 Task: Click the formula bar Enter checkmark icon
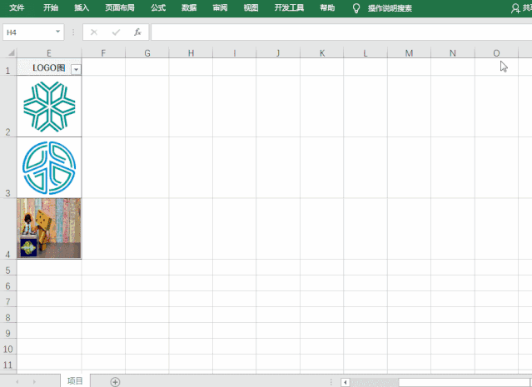(116, 32)
